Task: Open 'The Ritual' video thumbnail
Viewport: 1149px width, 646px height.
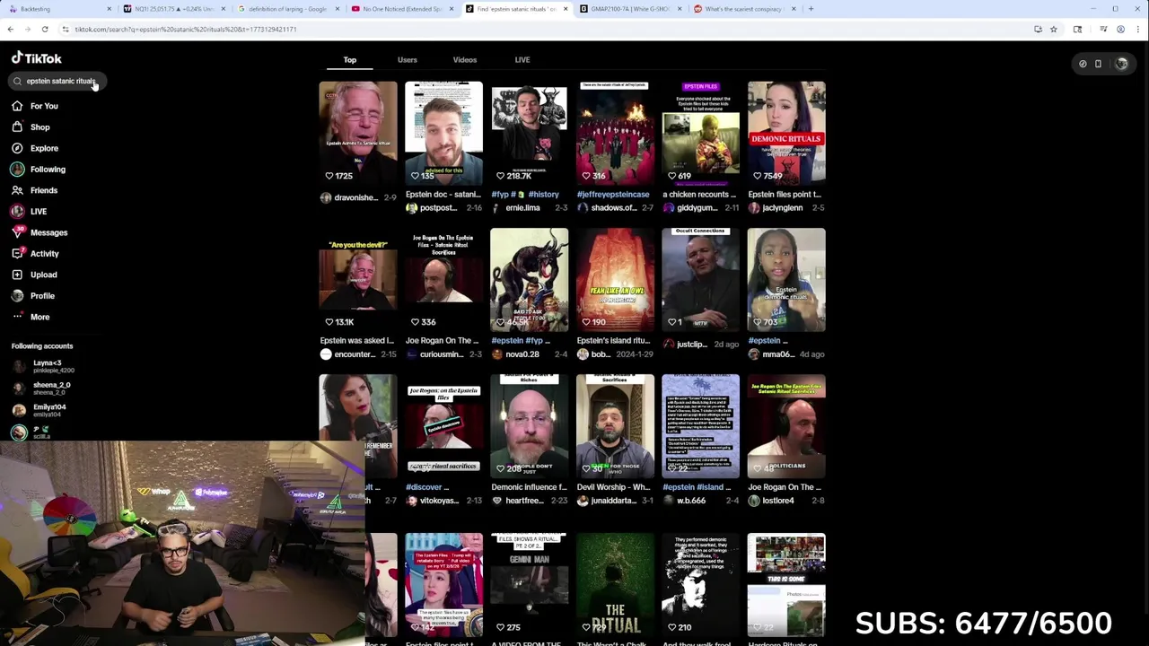Action: point(615,585)
